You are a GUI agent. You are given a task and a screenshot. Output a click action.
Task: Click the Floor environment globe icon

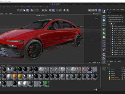tap(104, 55)
